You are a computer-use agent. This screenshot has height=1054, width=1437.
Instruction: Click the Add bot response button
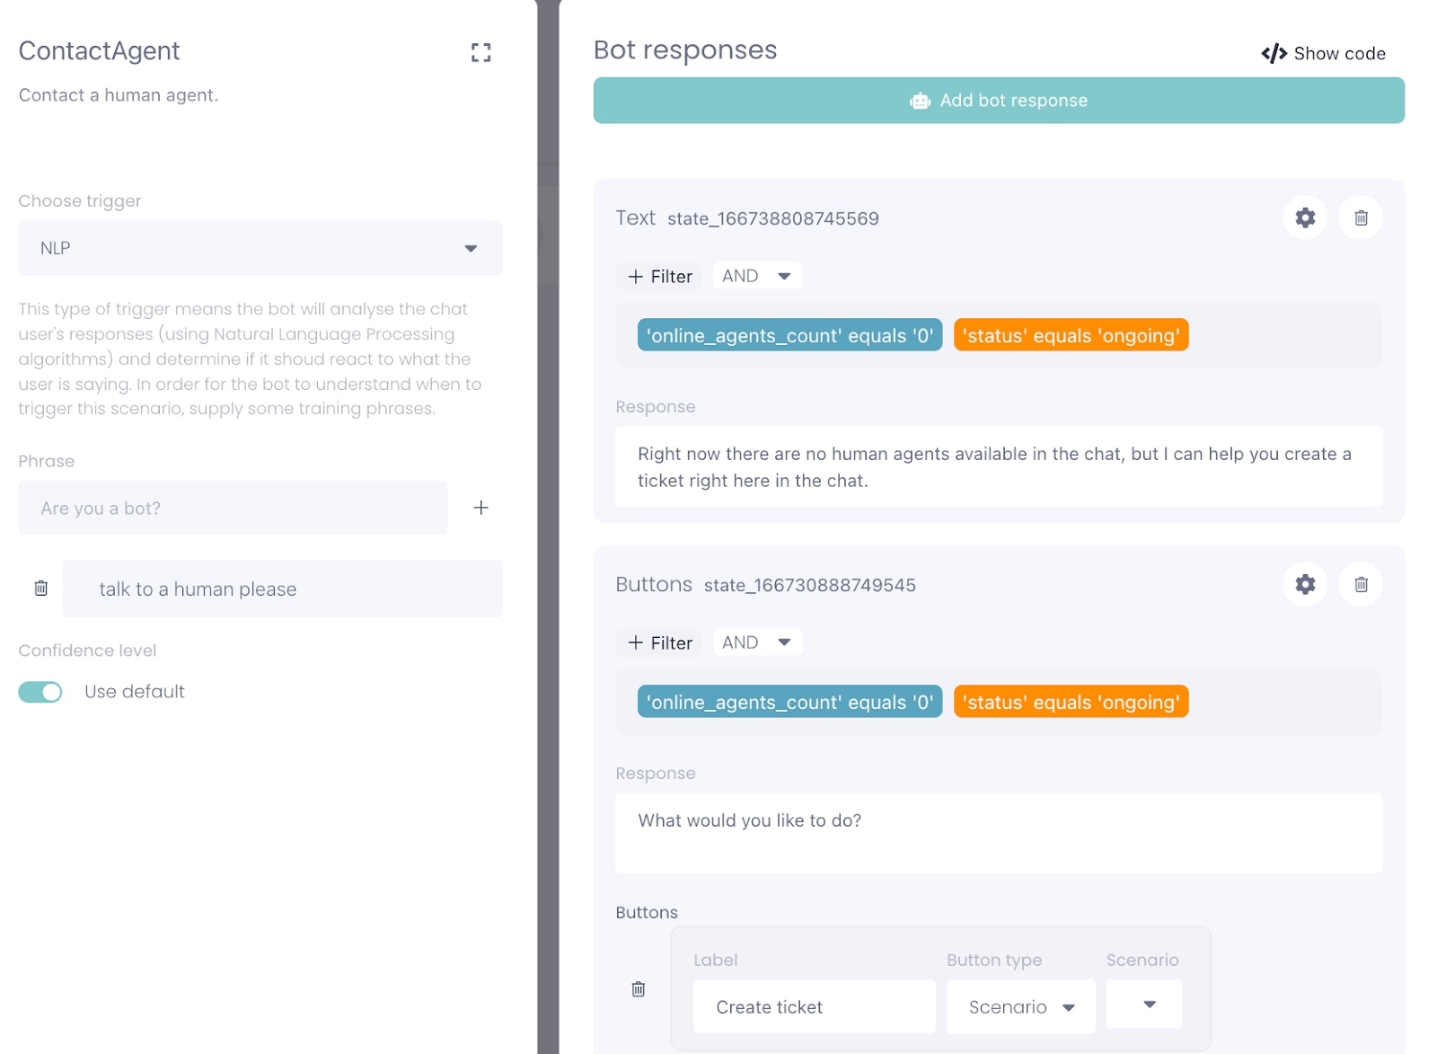(998, 101)
